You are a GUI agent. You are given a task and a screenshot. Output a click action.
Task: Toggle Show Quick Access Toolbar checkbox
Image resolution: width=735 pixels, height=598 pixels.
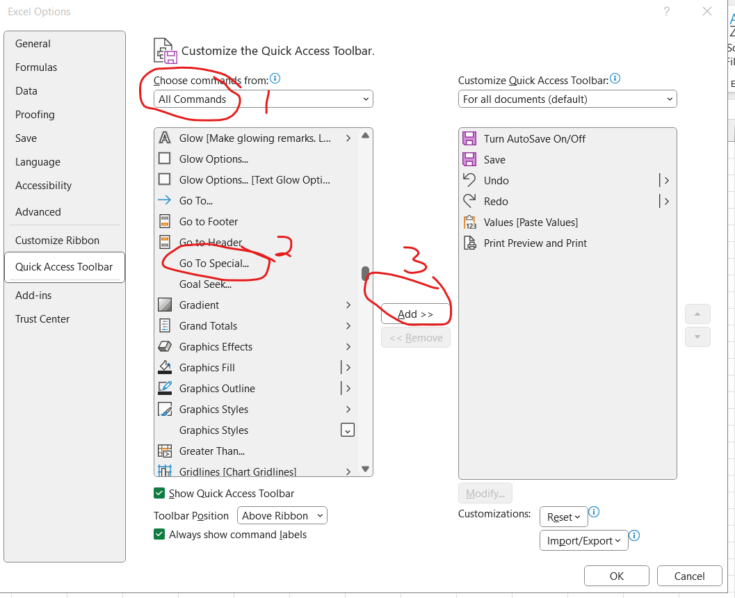click(159, 493)
